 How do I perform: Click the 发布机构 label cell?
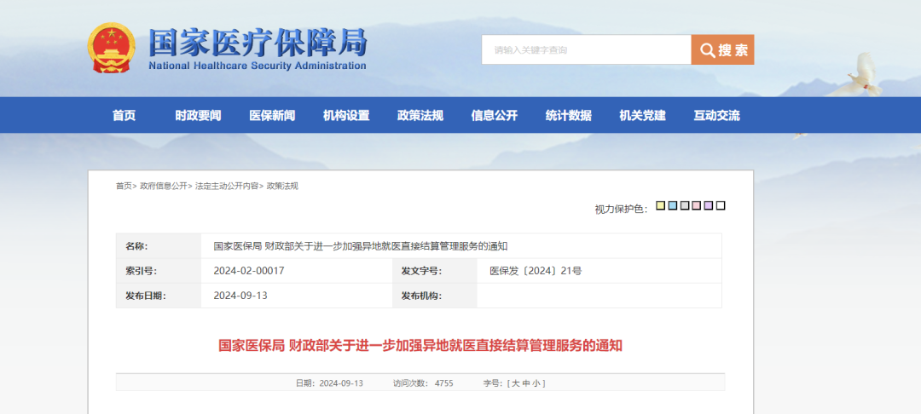point(435,296)
